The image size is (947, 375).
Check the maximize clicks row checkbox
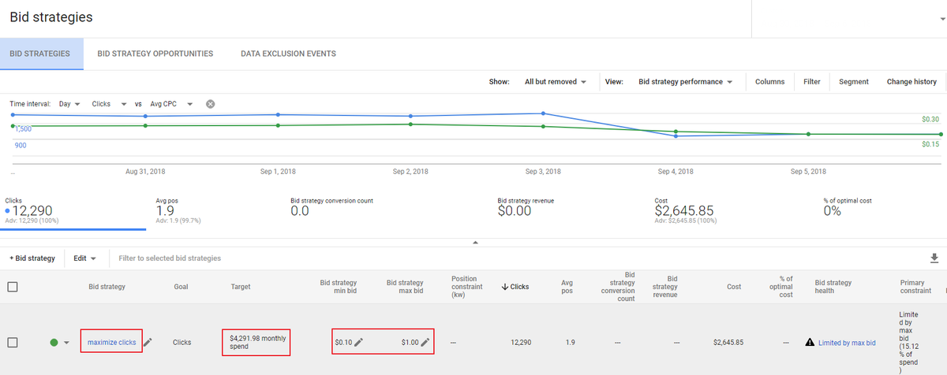tap(13, 343)
